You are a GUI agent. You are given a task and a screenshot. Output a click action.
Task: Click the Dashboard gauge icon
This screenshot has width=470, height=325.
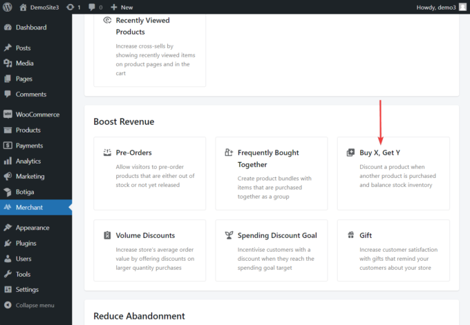[8, 27]
